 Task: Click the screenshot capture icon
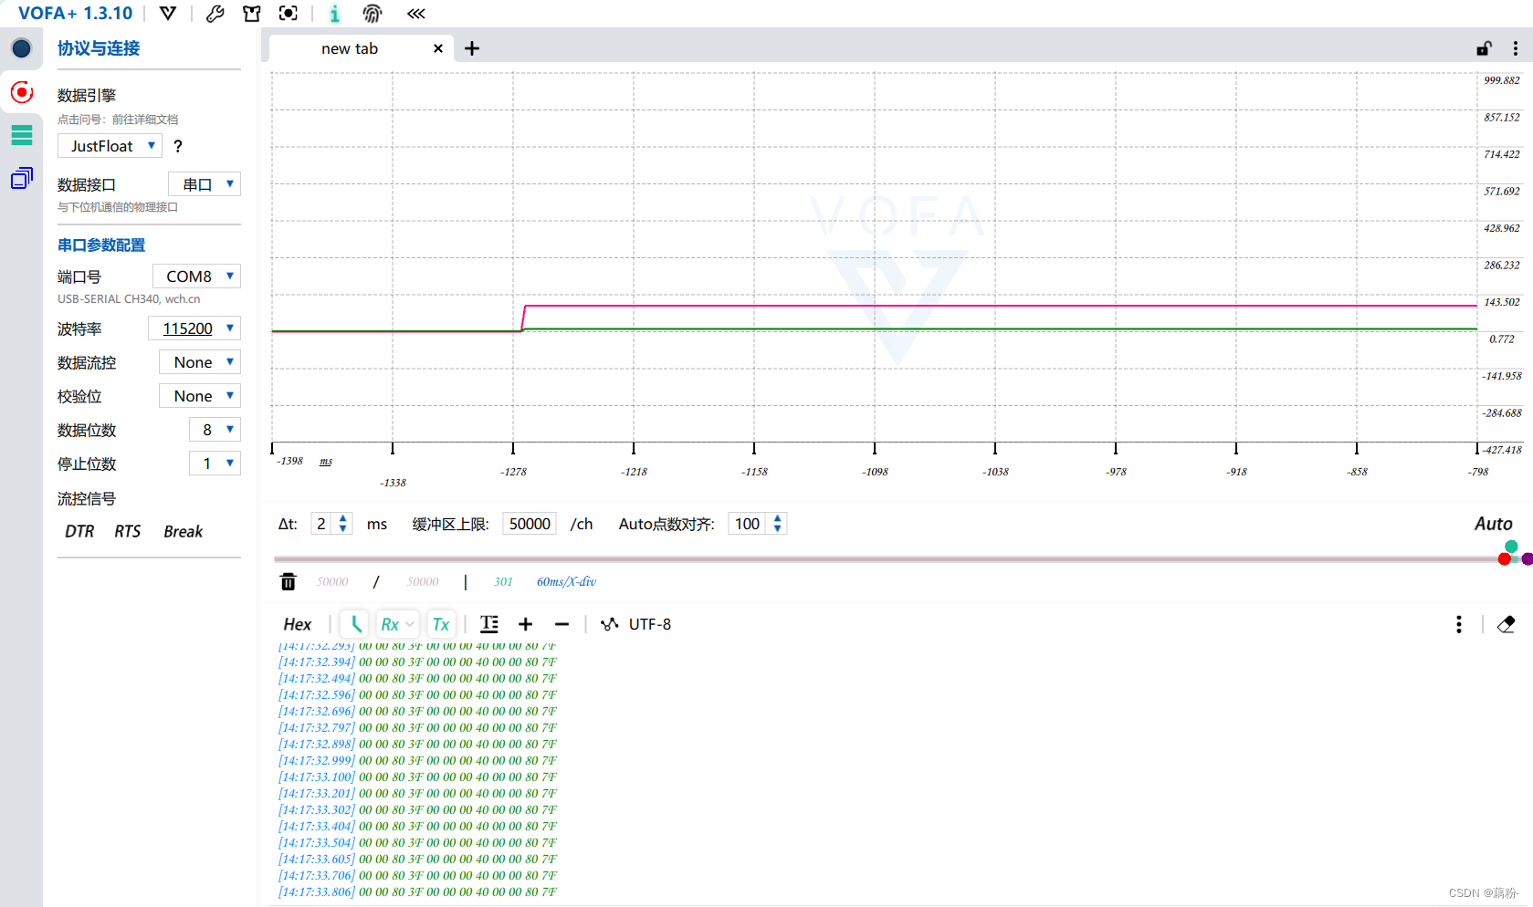[x=289, y=14]
